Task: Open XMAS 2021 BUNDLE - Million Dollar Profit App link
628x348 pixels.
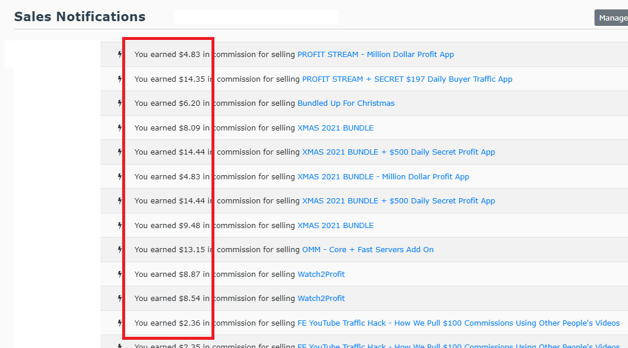Action: click(x=383, y=176)
